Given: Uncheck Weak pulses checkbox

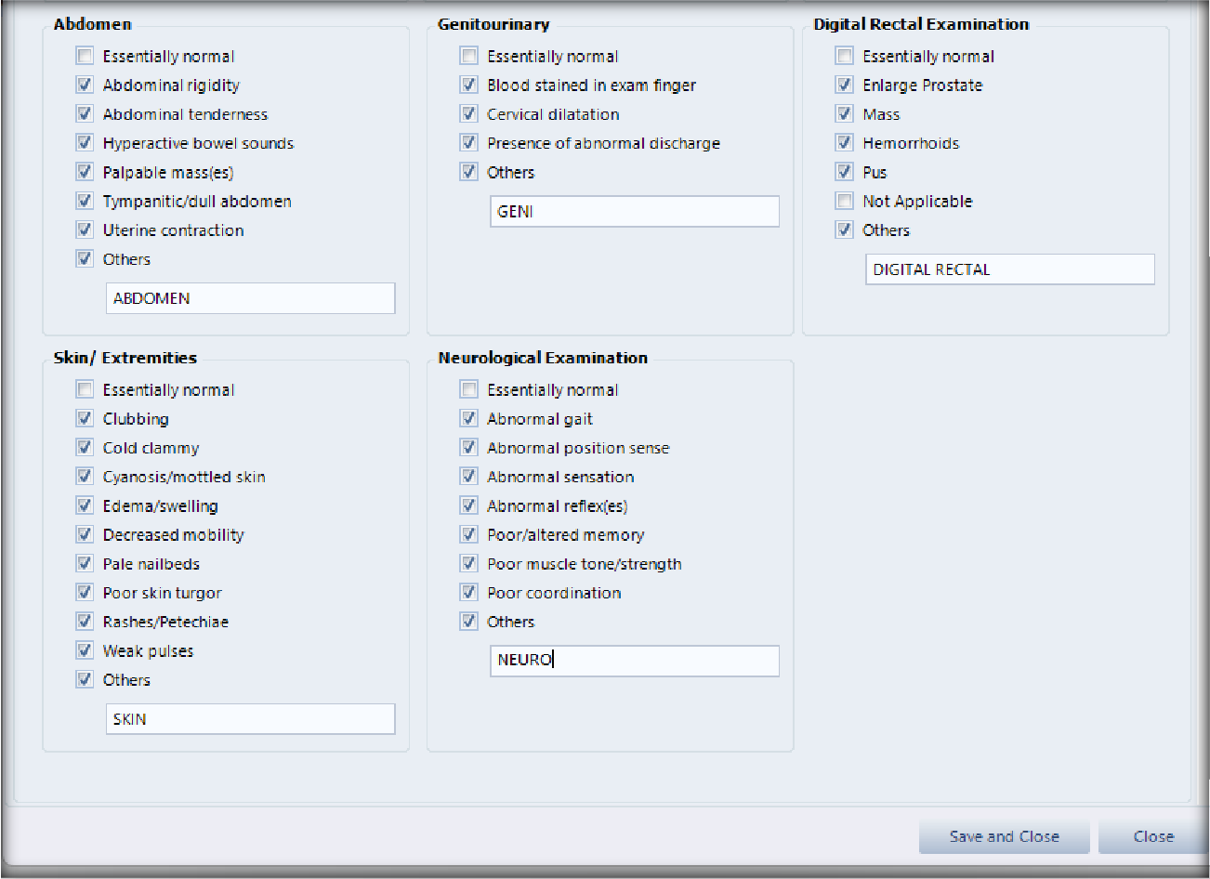Looking at the screenshot, I should coord(85,650).
